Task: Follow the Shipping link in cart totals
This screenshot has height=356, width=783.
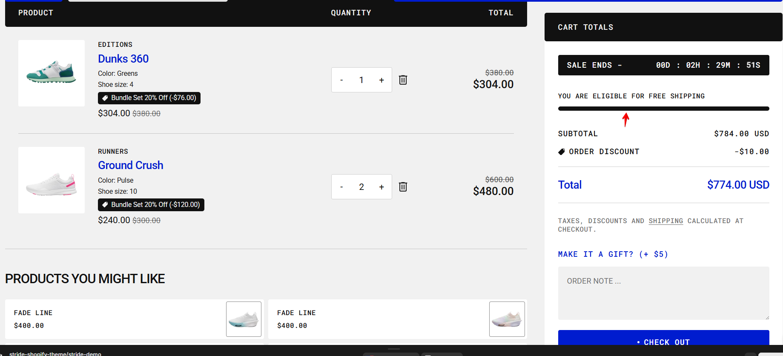Action: pyautogui.click(x=665, y=221)
